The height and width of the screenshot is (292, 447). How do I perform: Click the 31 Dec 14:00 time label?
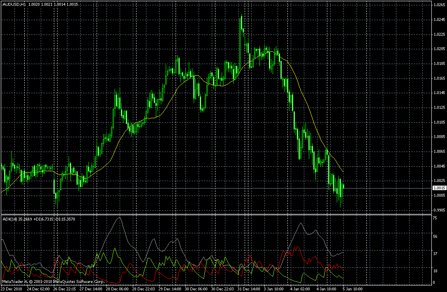point(249,289)
